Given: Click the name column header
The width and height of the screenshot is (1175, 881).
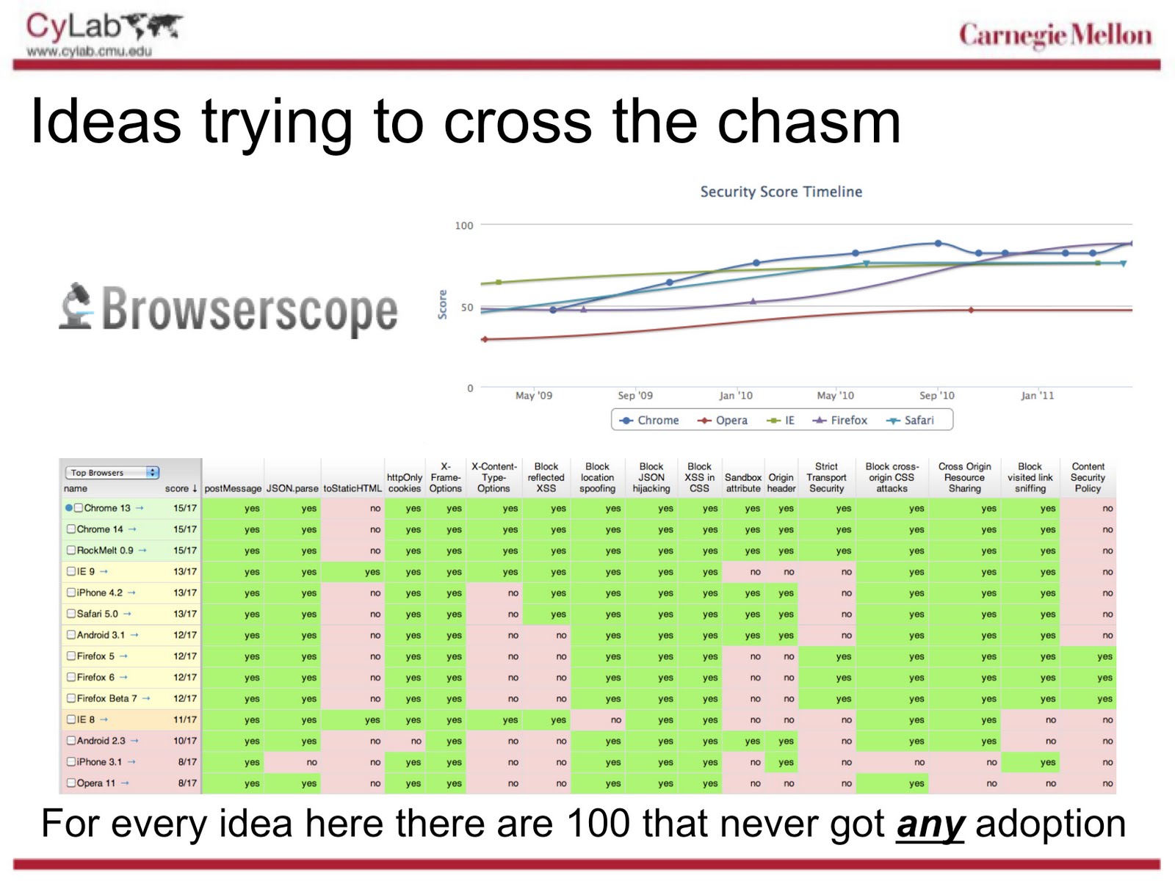Looking at the screenshot, I should 76,488.
